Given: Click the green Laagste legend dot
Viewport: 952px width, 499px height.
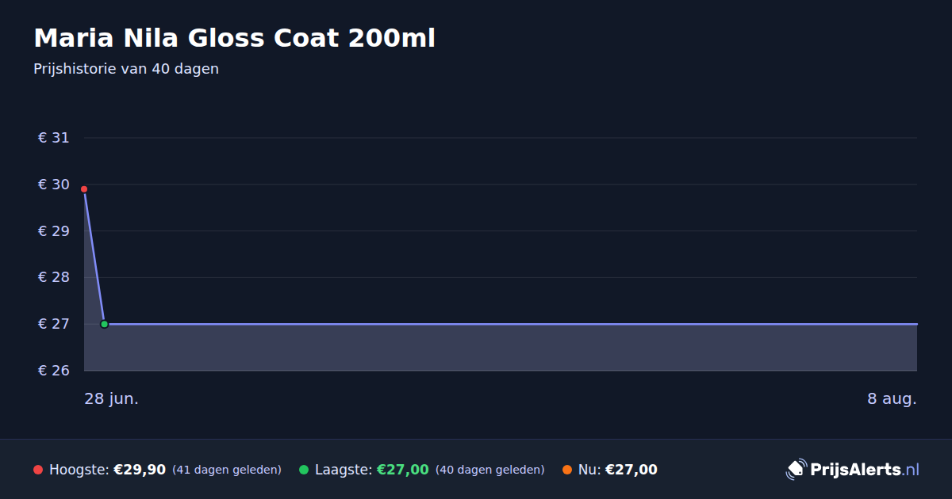Looking at the screenshot, I should pos(304,470).
